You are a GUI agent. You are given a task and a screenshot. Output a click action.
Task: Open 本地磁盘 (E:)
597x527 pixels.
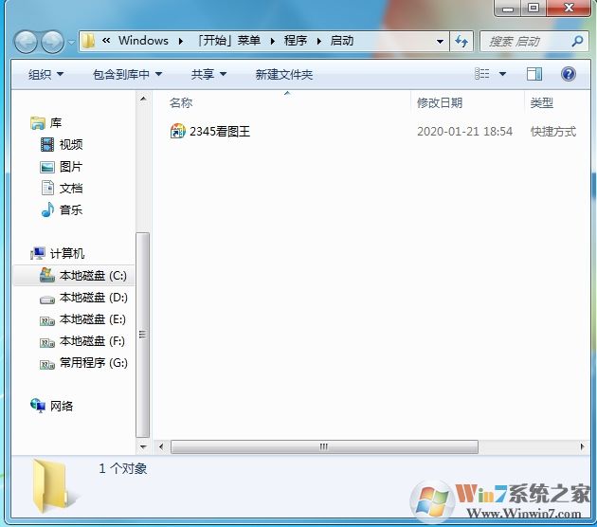[93, 318]
